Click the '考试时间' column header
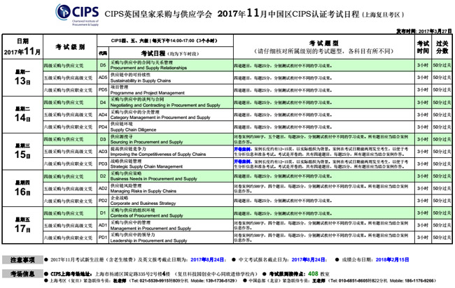 click(x=423, y=47)
